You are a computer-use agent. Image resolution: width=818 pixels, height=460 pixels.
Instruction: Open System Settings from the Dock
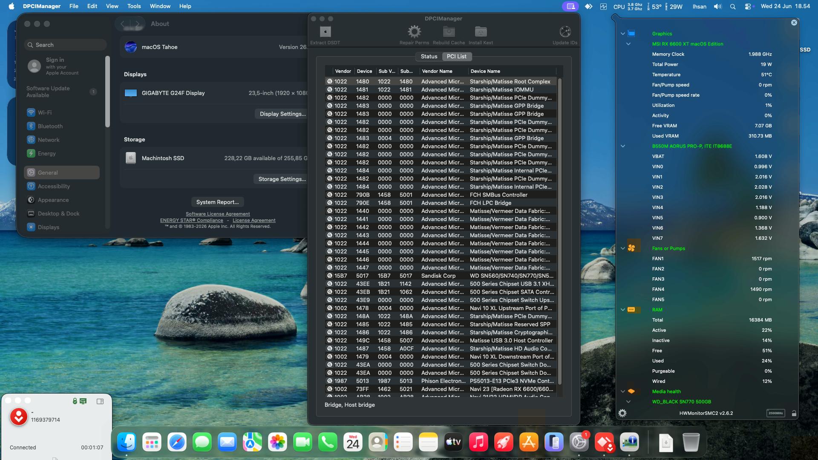tap(579, 443)
